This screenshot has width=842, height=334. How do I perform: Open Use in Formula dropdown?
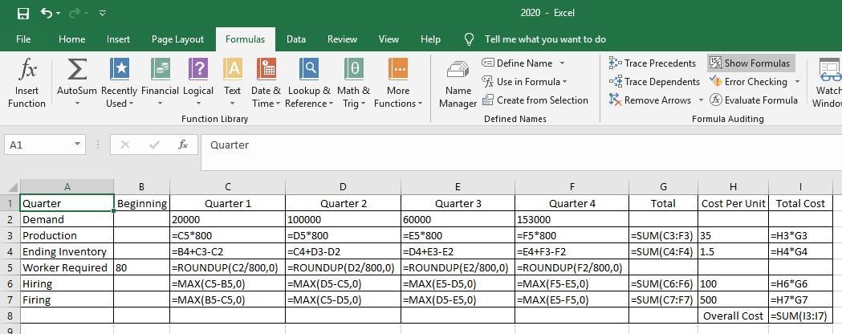coord(524,82)
